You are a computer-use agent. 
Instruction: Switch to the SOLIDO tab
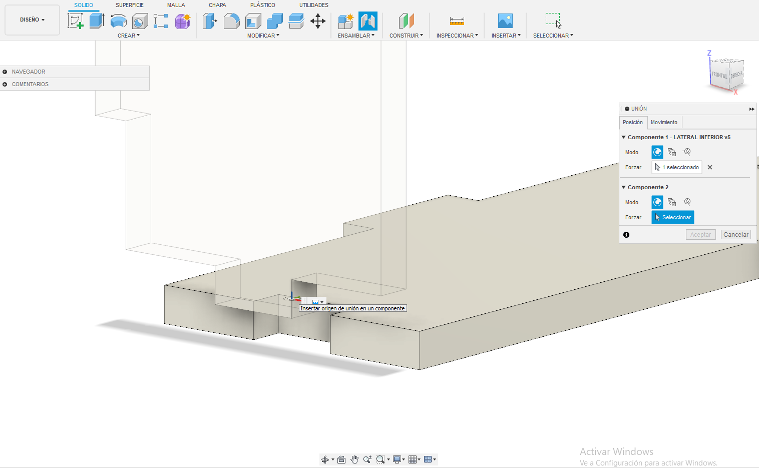84,5
